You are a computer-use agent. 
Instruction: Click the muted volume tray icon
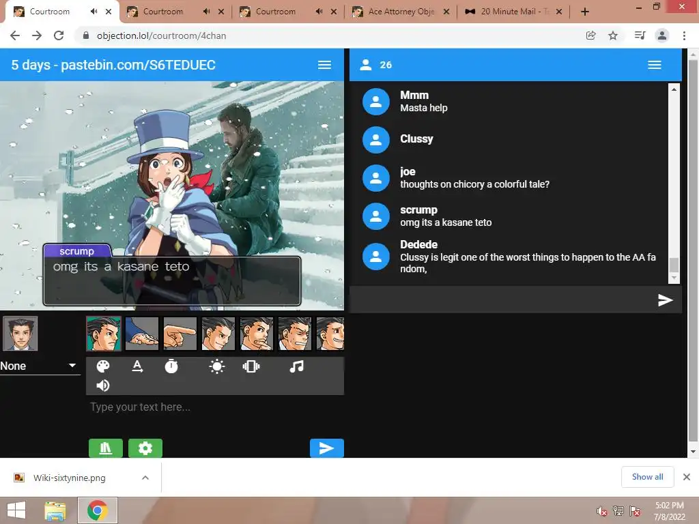pyautogui.click(x=601, y=511)
